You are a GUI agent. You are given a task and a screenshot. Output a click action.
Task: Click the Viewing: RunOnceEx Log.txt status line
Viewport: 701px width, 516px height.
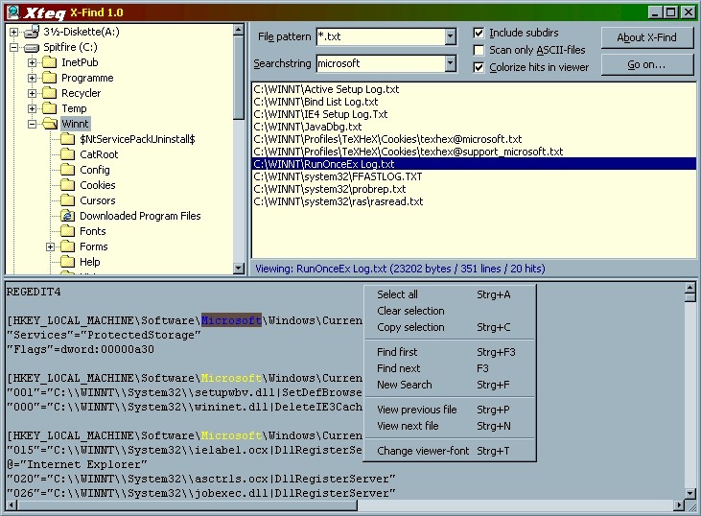400,269
